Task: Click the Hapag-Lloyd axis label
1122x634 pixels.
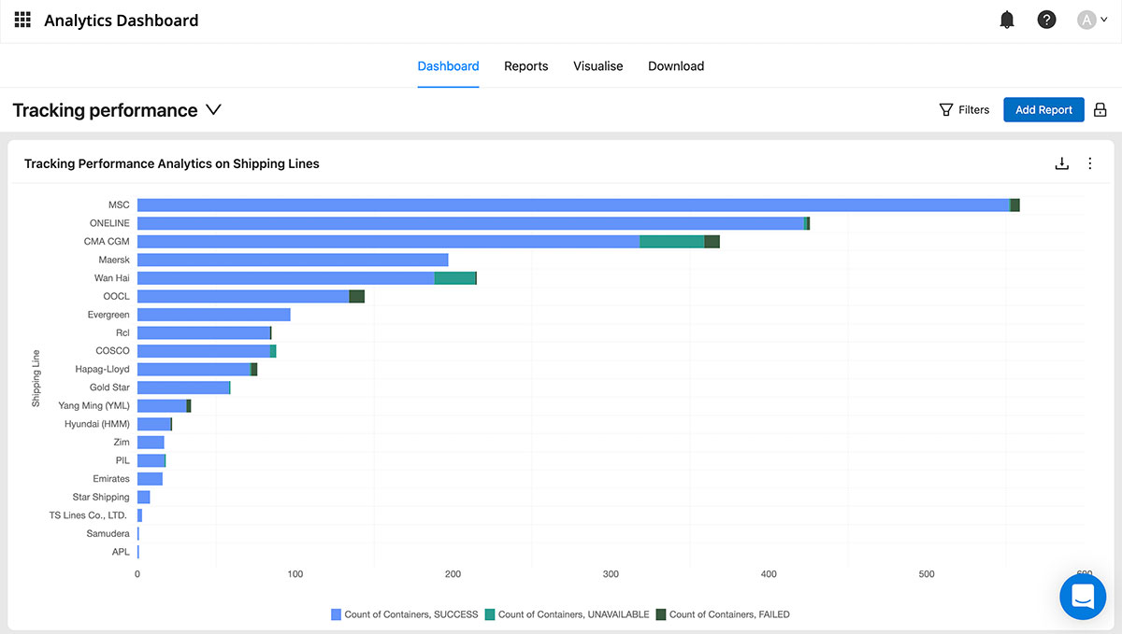Action: [x=103, y=369]
